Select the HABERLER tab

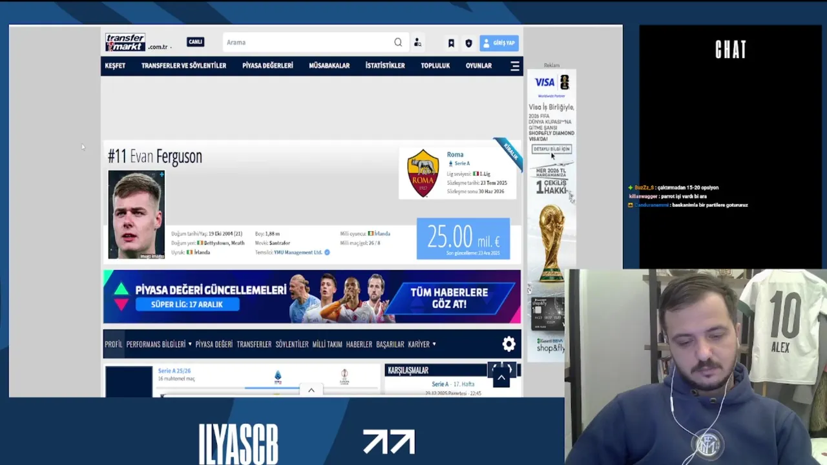point(359,344)
